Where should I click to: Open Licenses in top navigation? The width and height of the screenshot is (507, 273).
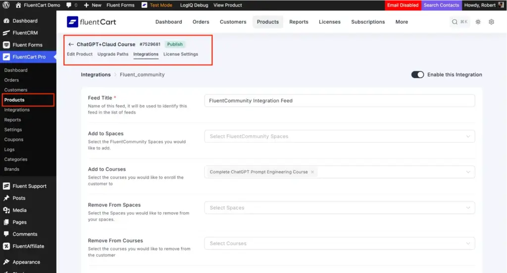coord(330,22)
